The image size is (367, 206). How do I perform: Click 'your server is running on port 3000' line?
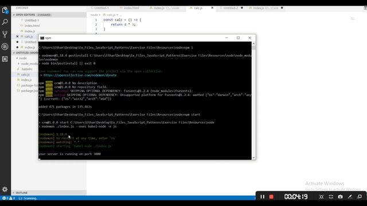click(70, 154)
